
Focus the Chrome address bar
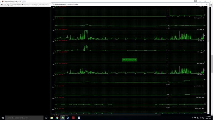pos(31,5)
